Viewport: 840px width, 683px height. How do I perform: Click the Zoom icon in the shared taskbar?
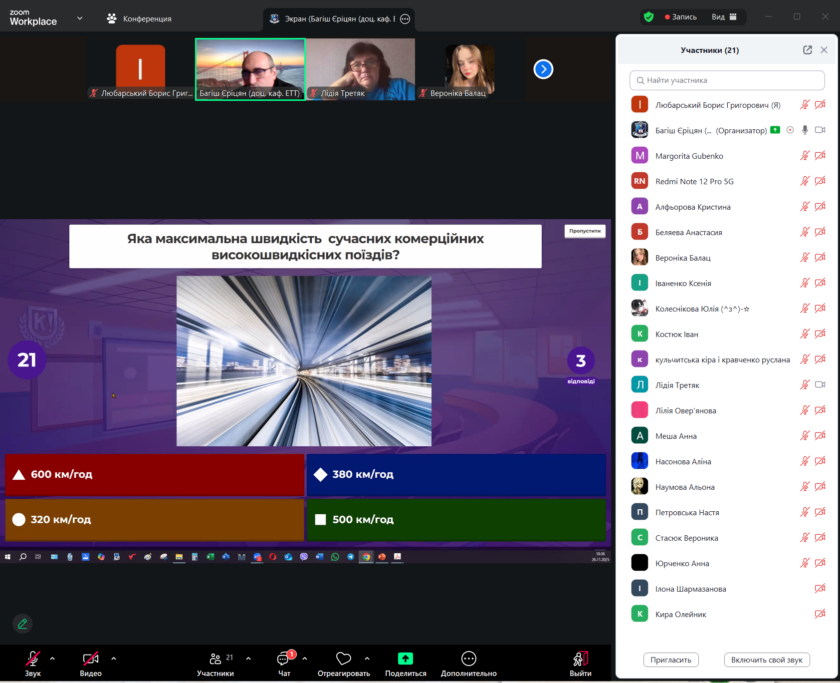coord(257,557)
